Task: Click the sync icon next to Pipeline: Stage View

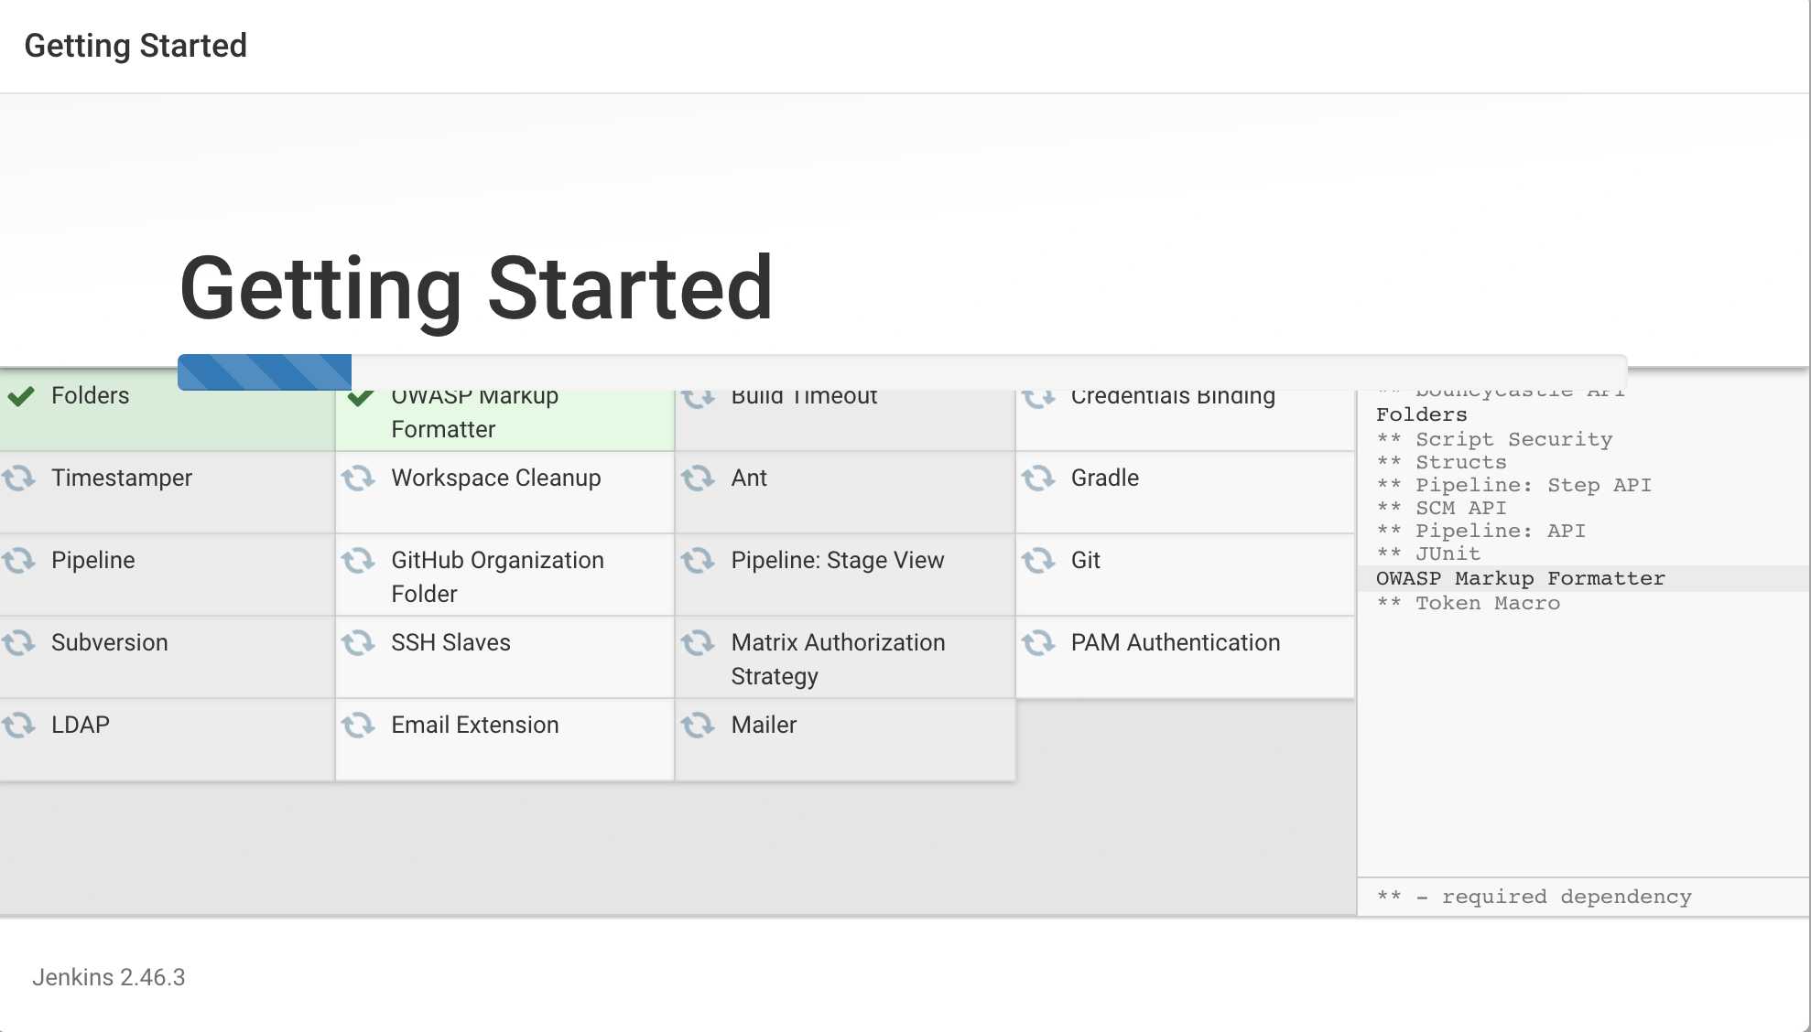Action: (698, 560)
